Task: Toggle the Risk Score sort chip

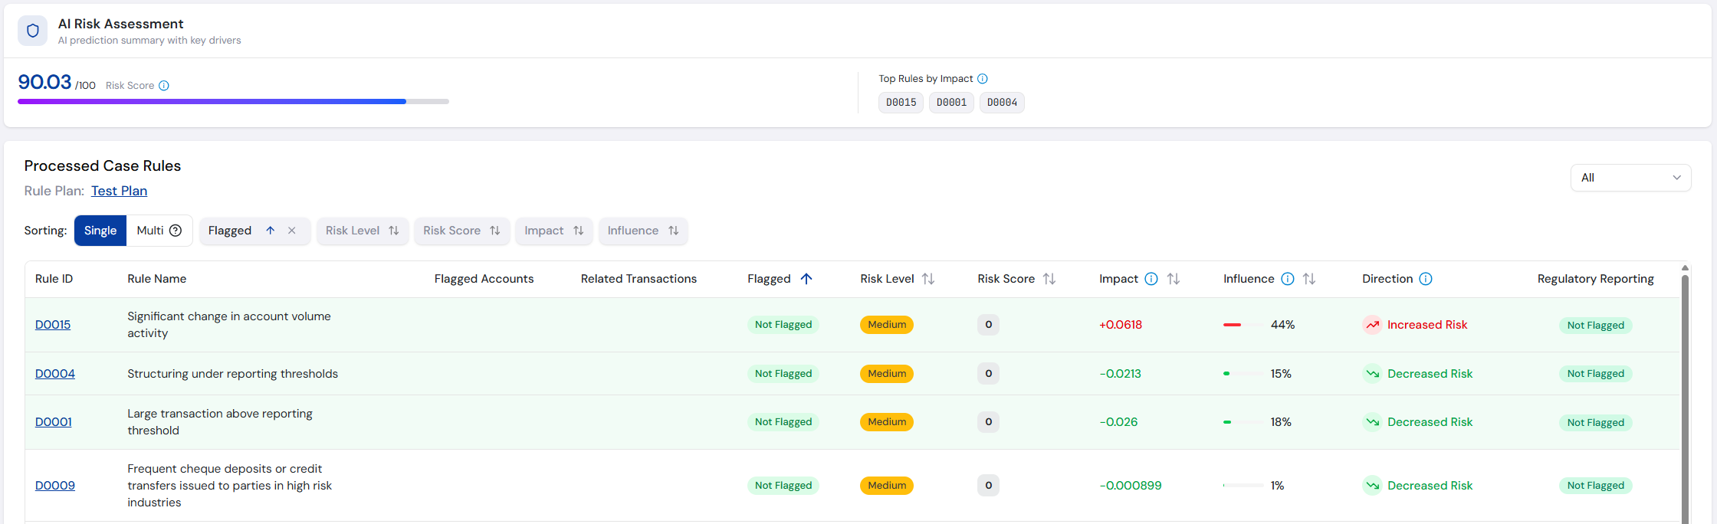Action: 461,231
